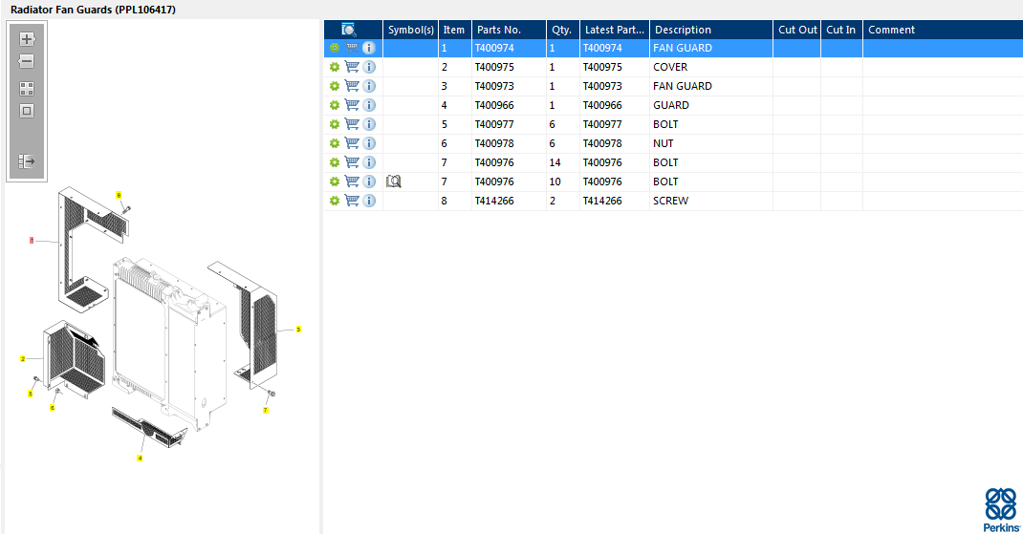Open info for T400978 nut
Screen dimensions: 1023x534
coord(369,142)
